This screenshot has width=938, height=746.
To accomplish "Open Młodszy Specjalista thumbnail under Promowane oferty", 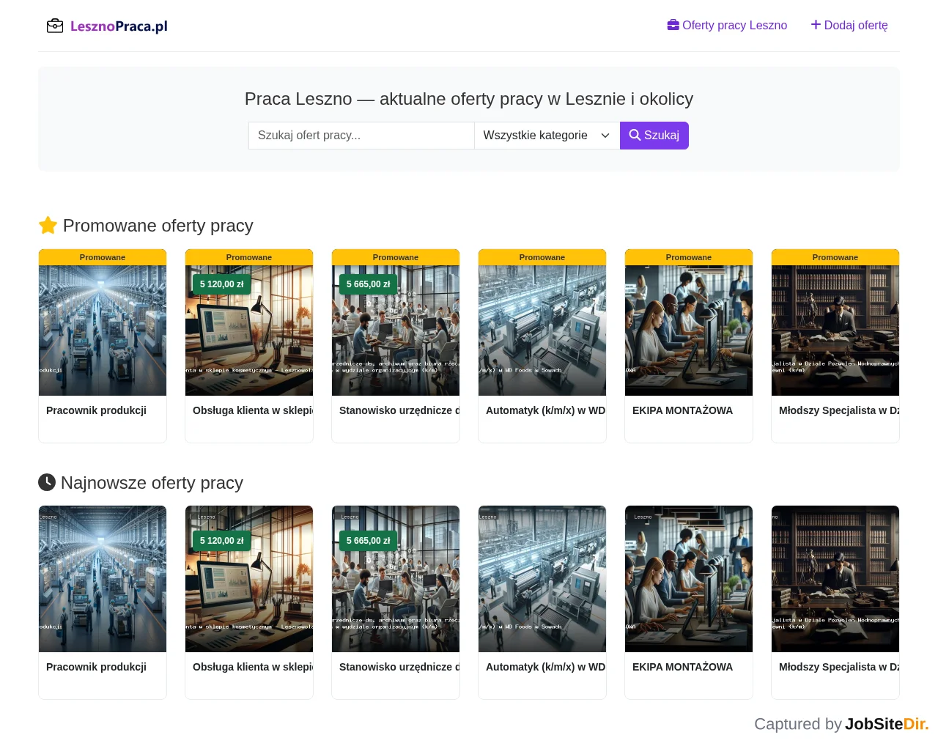I will tap(835, 330).
